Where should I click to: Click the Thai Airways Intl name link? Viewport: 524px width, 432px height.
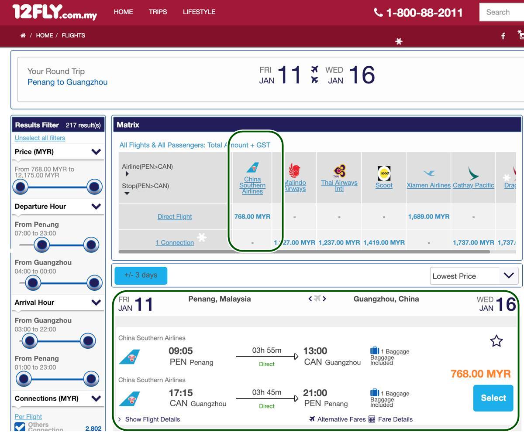[339, 186]
